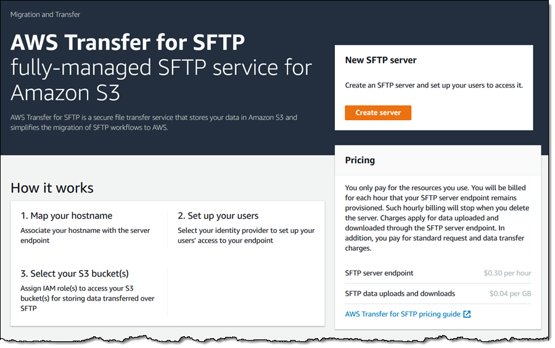
Task: Select the New SFTP server heading
Action: coord(380,60)
